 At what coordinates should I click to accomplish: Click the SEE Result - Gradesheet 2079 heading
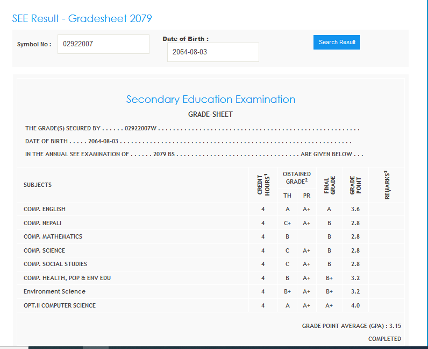[82, 18]
